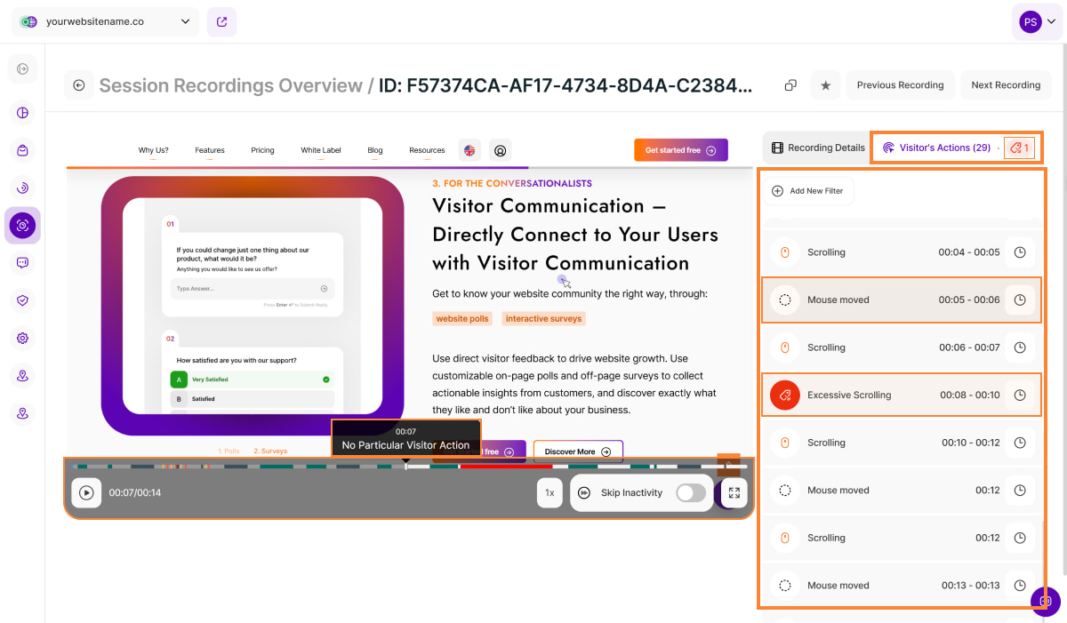This screenshot has height=623, width=1067.
Task: Select the Visitor's Actions (29) tab
Action: 936,148
